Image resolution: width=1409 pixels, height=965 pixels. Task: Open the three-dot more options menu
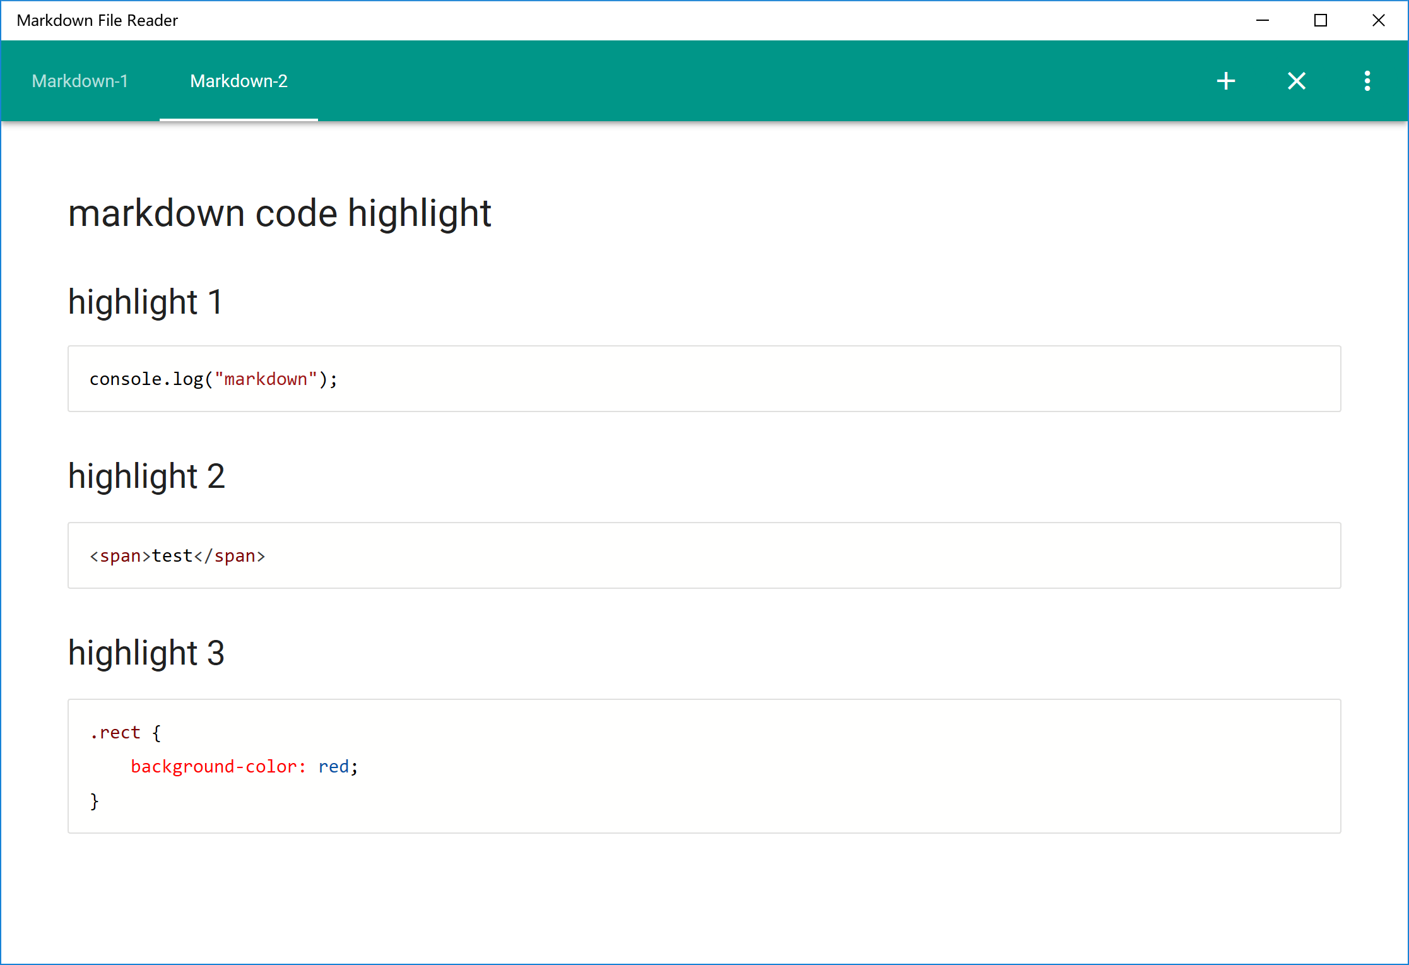pos(1367,81)
